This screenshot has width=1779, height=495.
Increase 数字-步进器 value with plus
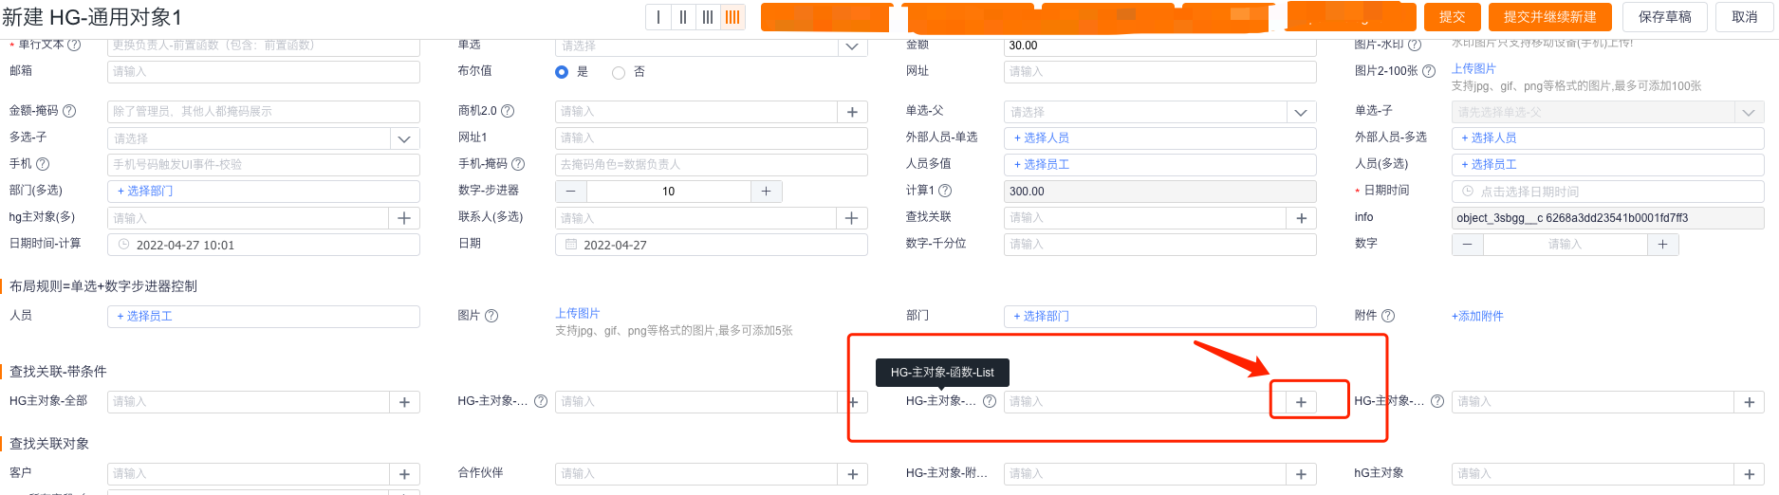coord(766,192)
